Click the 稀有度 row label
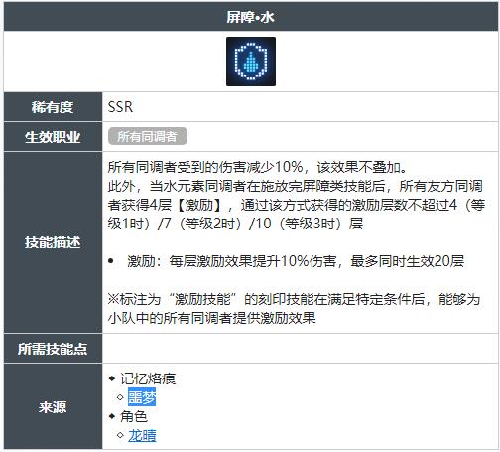 click(x=53, y=107)
